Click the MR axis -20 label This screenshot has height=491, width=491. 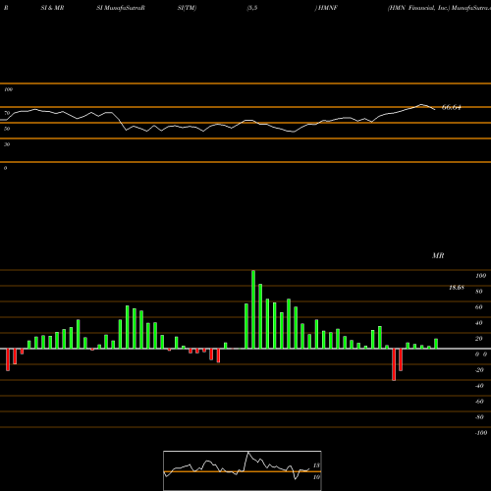tap(479, 370)
